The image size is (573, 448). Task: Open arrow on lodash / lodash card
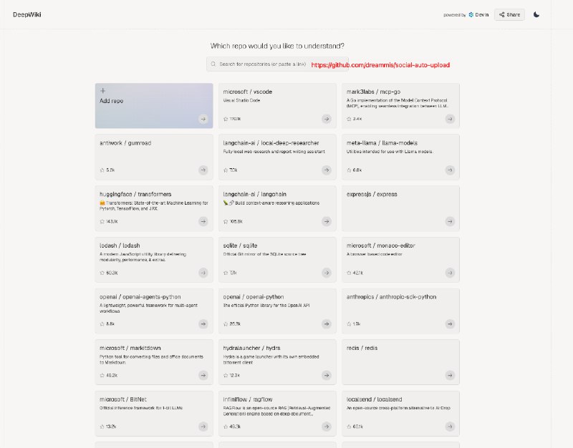pos(203,273)
